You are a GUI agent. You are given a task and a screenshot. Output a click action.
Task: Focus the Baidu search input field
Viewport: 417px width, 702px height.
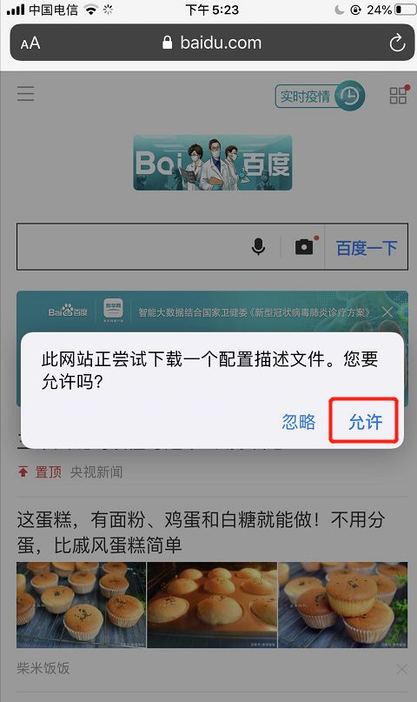pyautogui.click(x=131, y=247)
